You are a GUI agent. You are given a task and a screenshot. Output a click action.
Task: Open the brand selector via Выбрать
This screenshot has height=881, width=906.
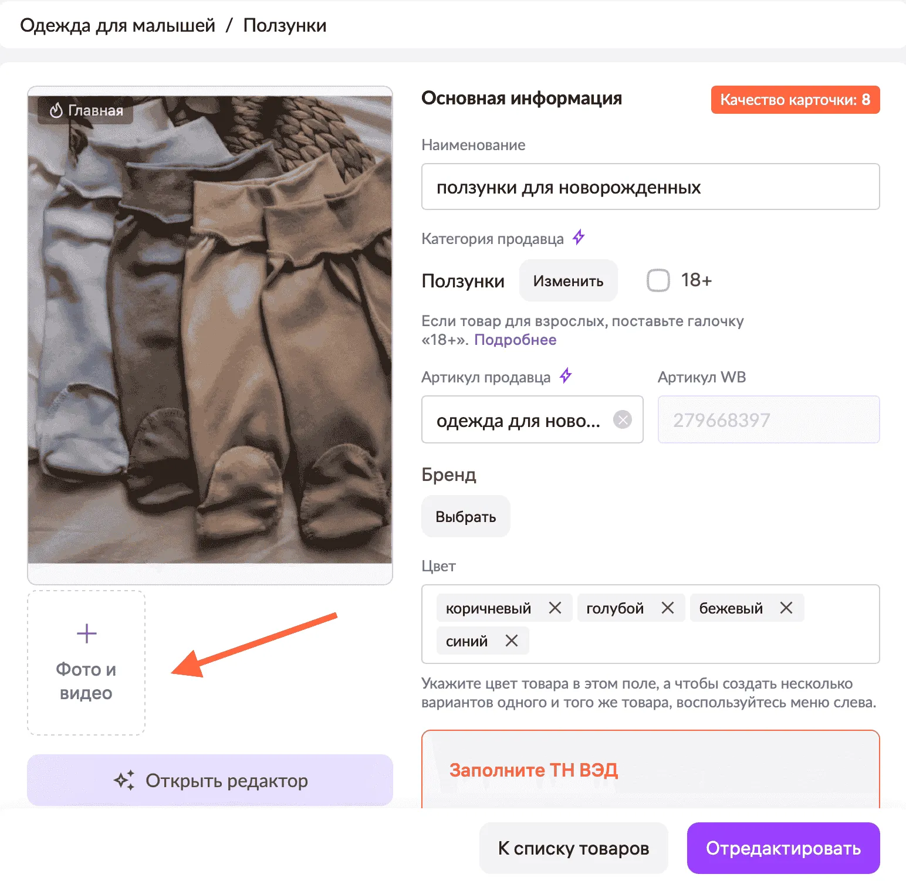coord(465,516)
